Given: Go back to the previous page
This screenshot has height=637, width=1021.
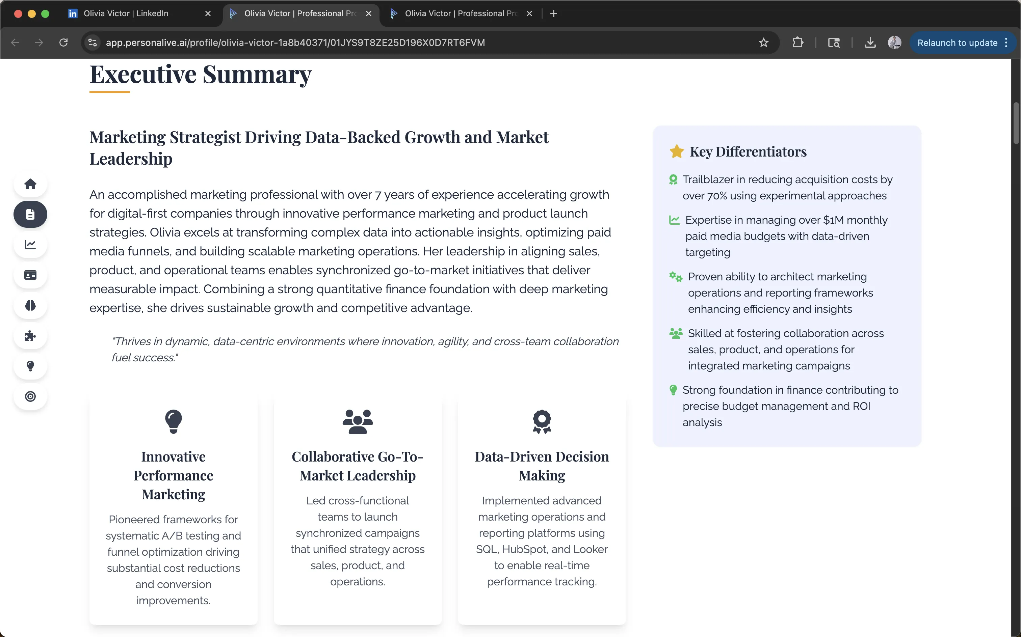Looking at the screenshot, I should 15,43.
